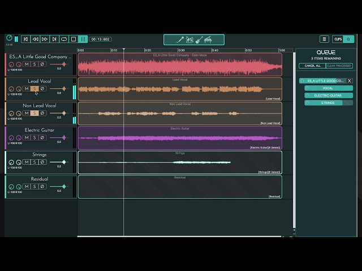Skip to end with skip-forward button
Screen dimensions: 362x271
click(54, 39)
